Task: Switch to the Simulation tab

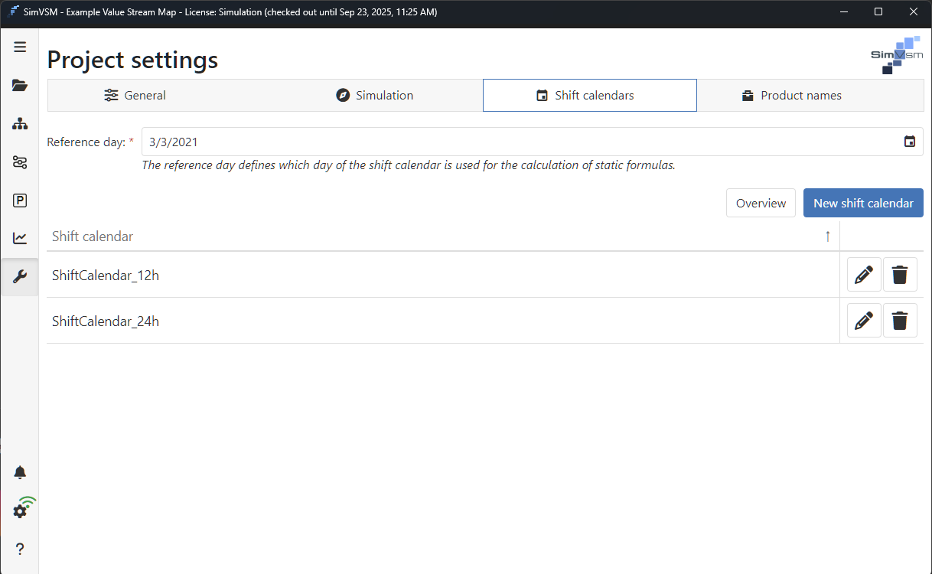Action: (375, 96)
